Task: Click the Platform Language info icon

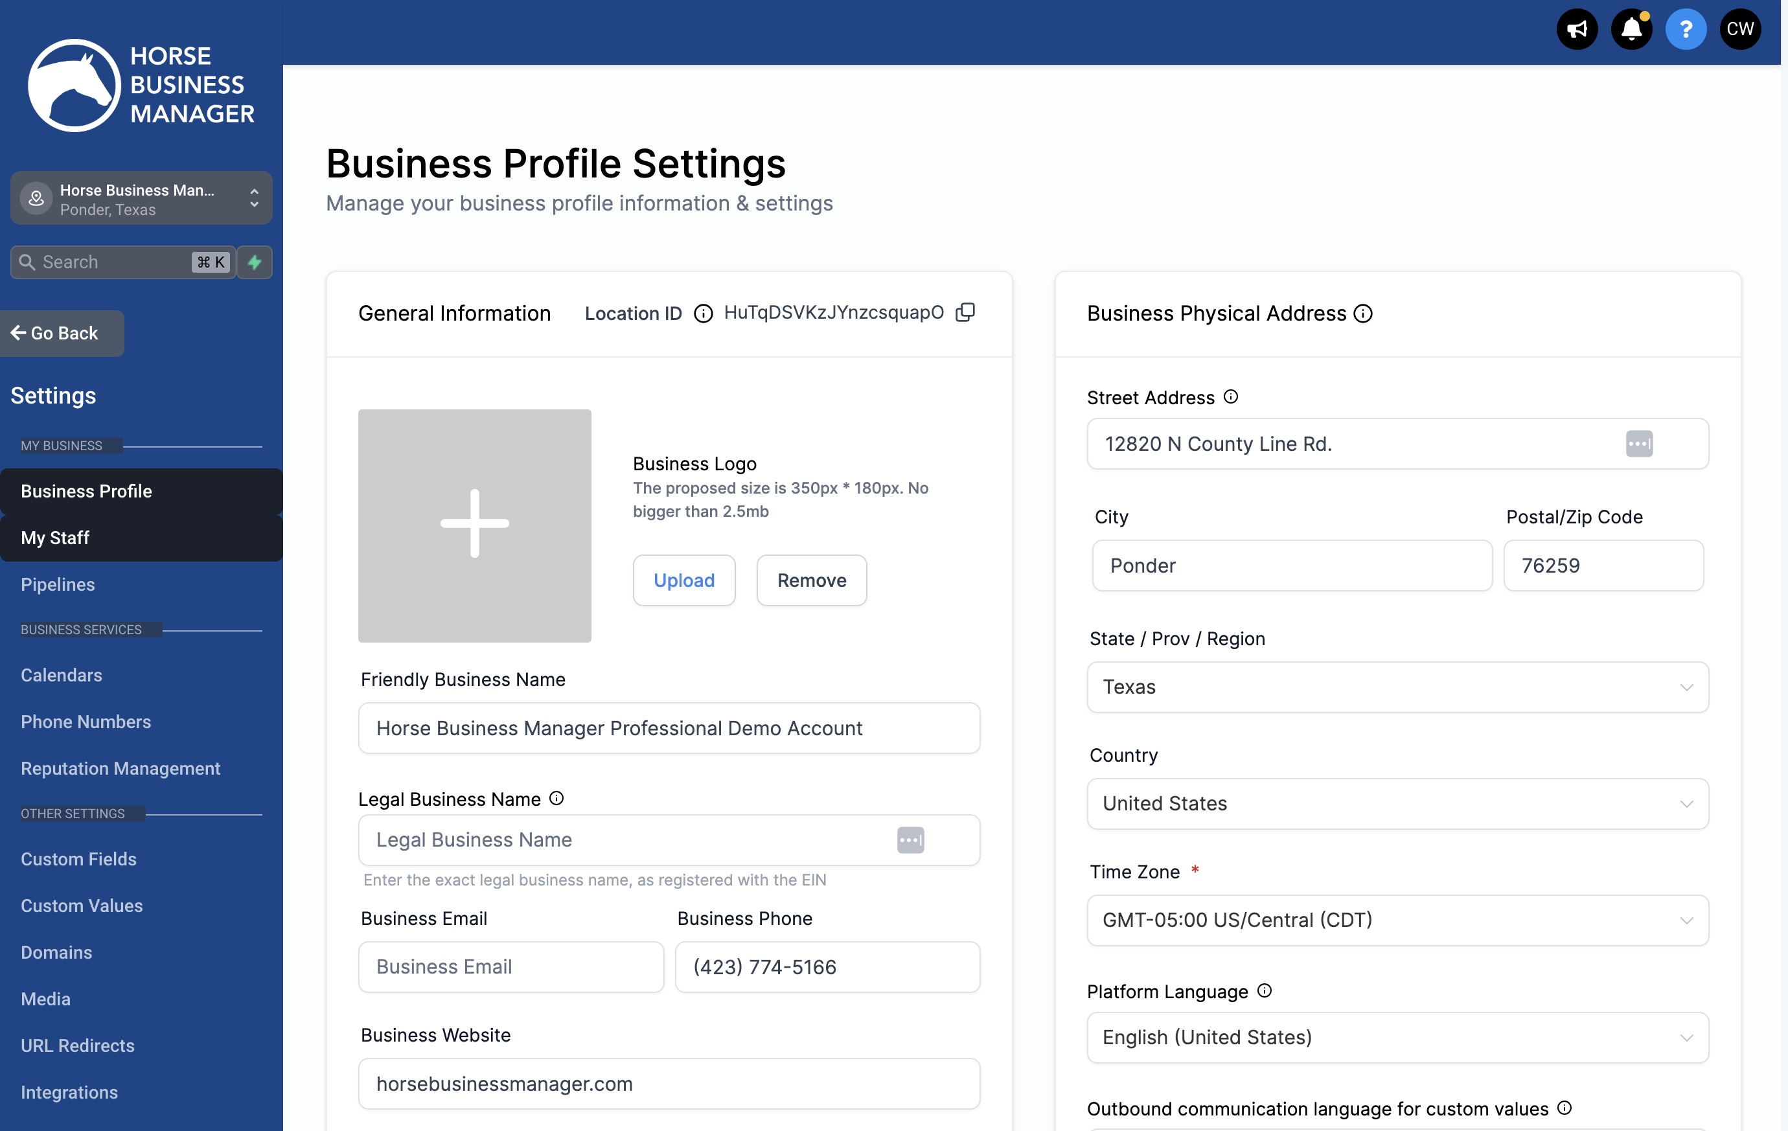Action: (x=1265, y=990)
